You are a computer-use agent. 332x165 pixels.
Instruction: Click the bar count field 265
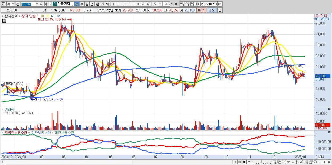[167, 4]
